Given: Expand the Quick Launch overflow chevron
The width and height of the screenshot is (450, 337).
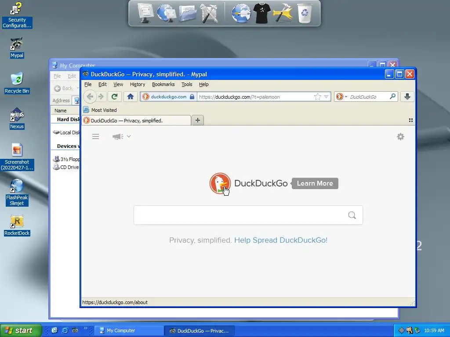Looking at the screenshot, I should click(x=85, y=328).
